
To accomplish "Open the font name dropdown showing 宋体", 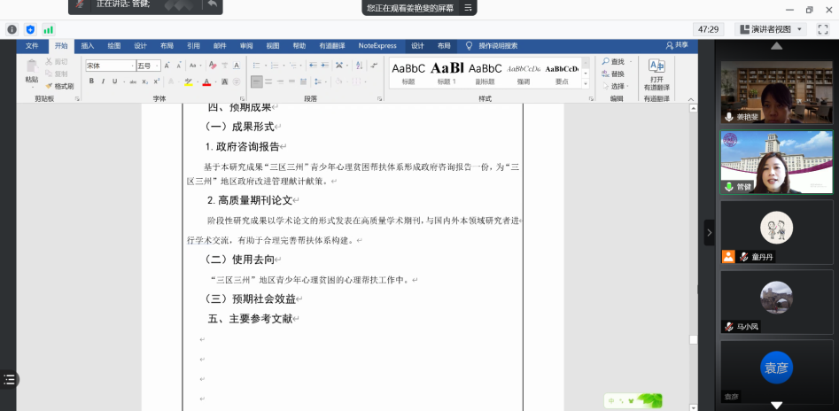I will tap(110, 66).
